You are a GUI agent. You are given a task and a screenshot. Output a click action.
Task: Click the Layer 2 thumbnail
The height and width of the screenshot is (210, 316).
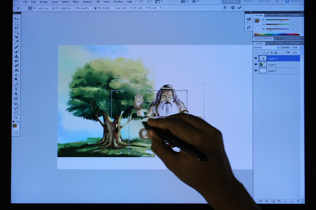point(263,64)
